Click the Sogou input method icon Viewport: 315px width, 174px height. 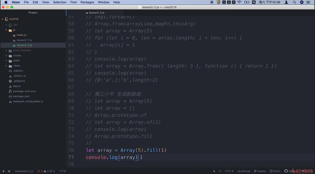(254, 2)
